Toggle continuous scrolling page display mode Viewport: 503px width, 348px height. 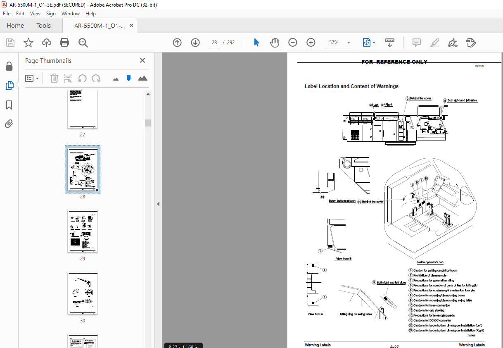pyautogui.click(x=389, y=43)
